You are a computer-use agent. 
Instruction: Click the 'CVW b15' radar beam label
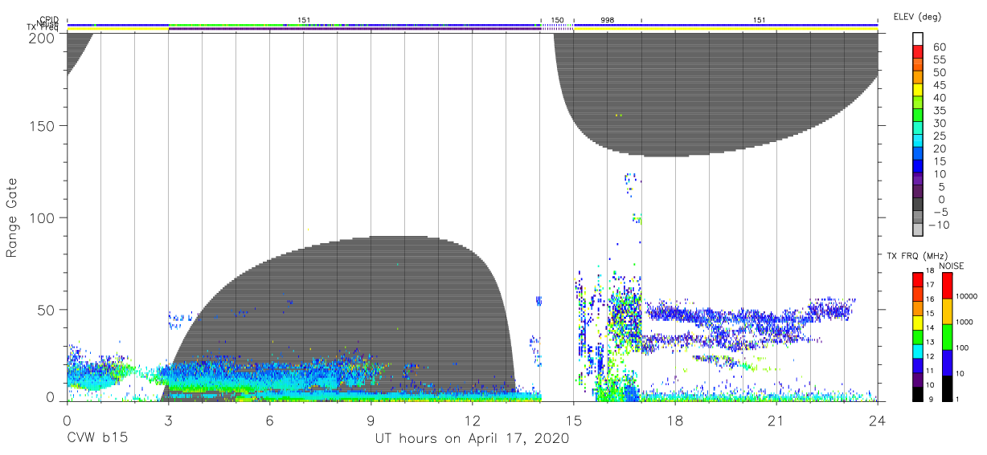96,439
